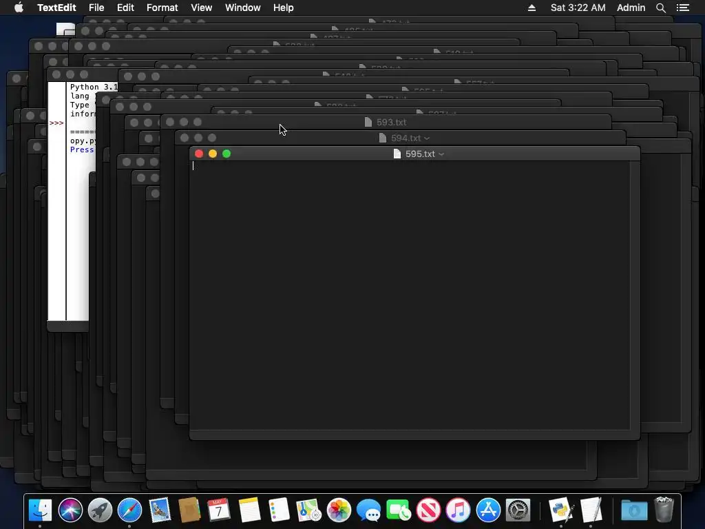This screenshot has height=529, width=705.
Task: Open the File menu
Action: 96,8
